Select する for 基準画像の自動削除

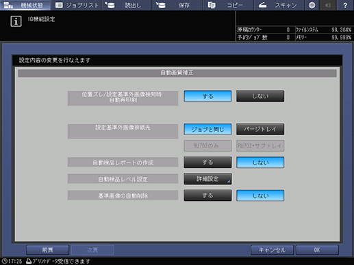click(x=207, y=195)
